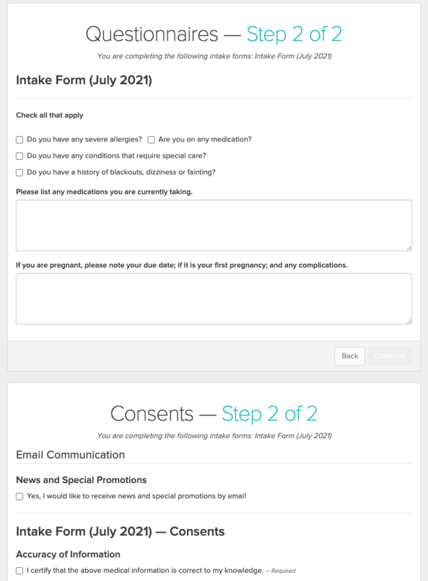Click Continue on the Questionnaires step
The width and height of the screenshot is (428, 581).
tap(390, 356)
